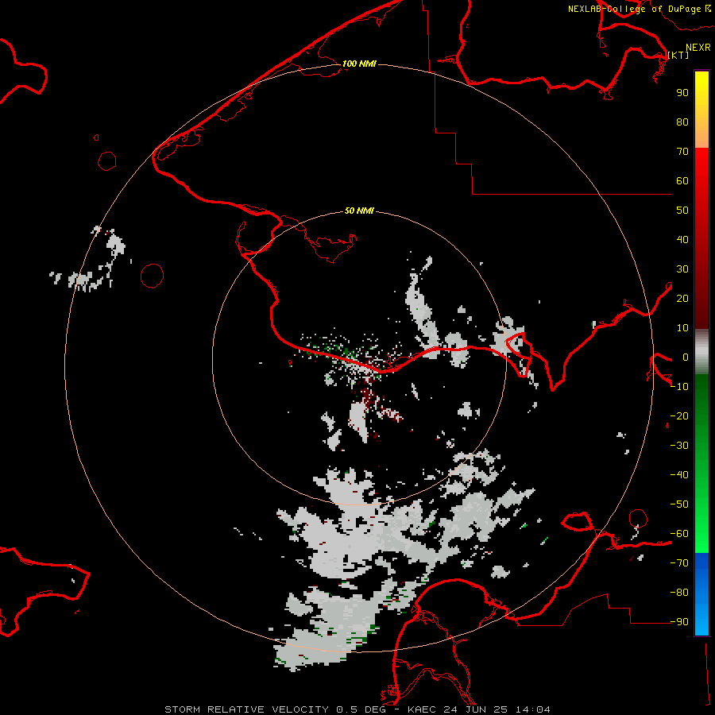Click the 20 value on the velocity scale
Viewport: 715px width, 715px height.
(x=682, y=298)
